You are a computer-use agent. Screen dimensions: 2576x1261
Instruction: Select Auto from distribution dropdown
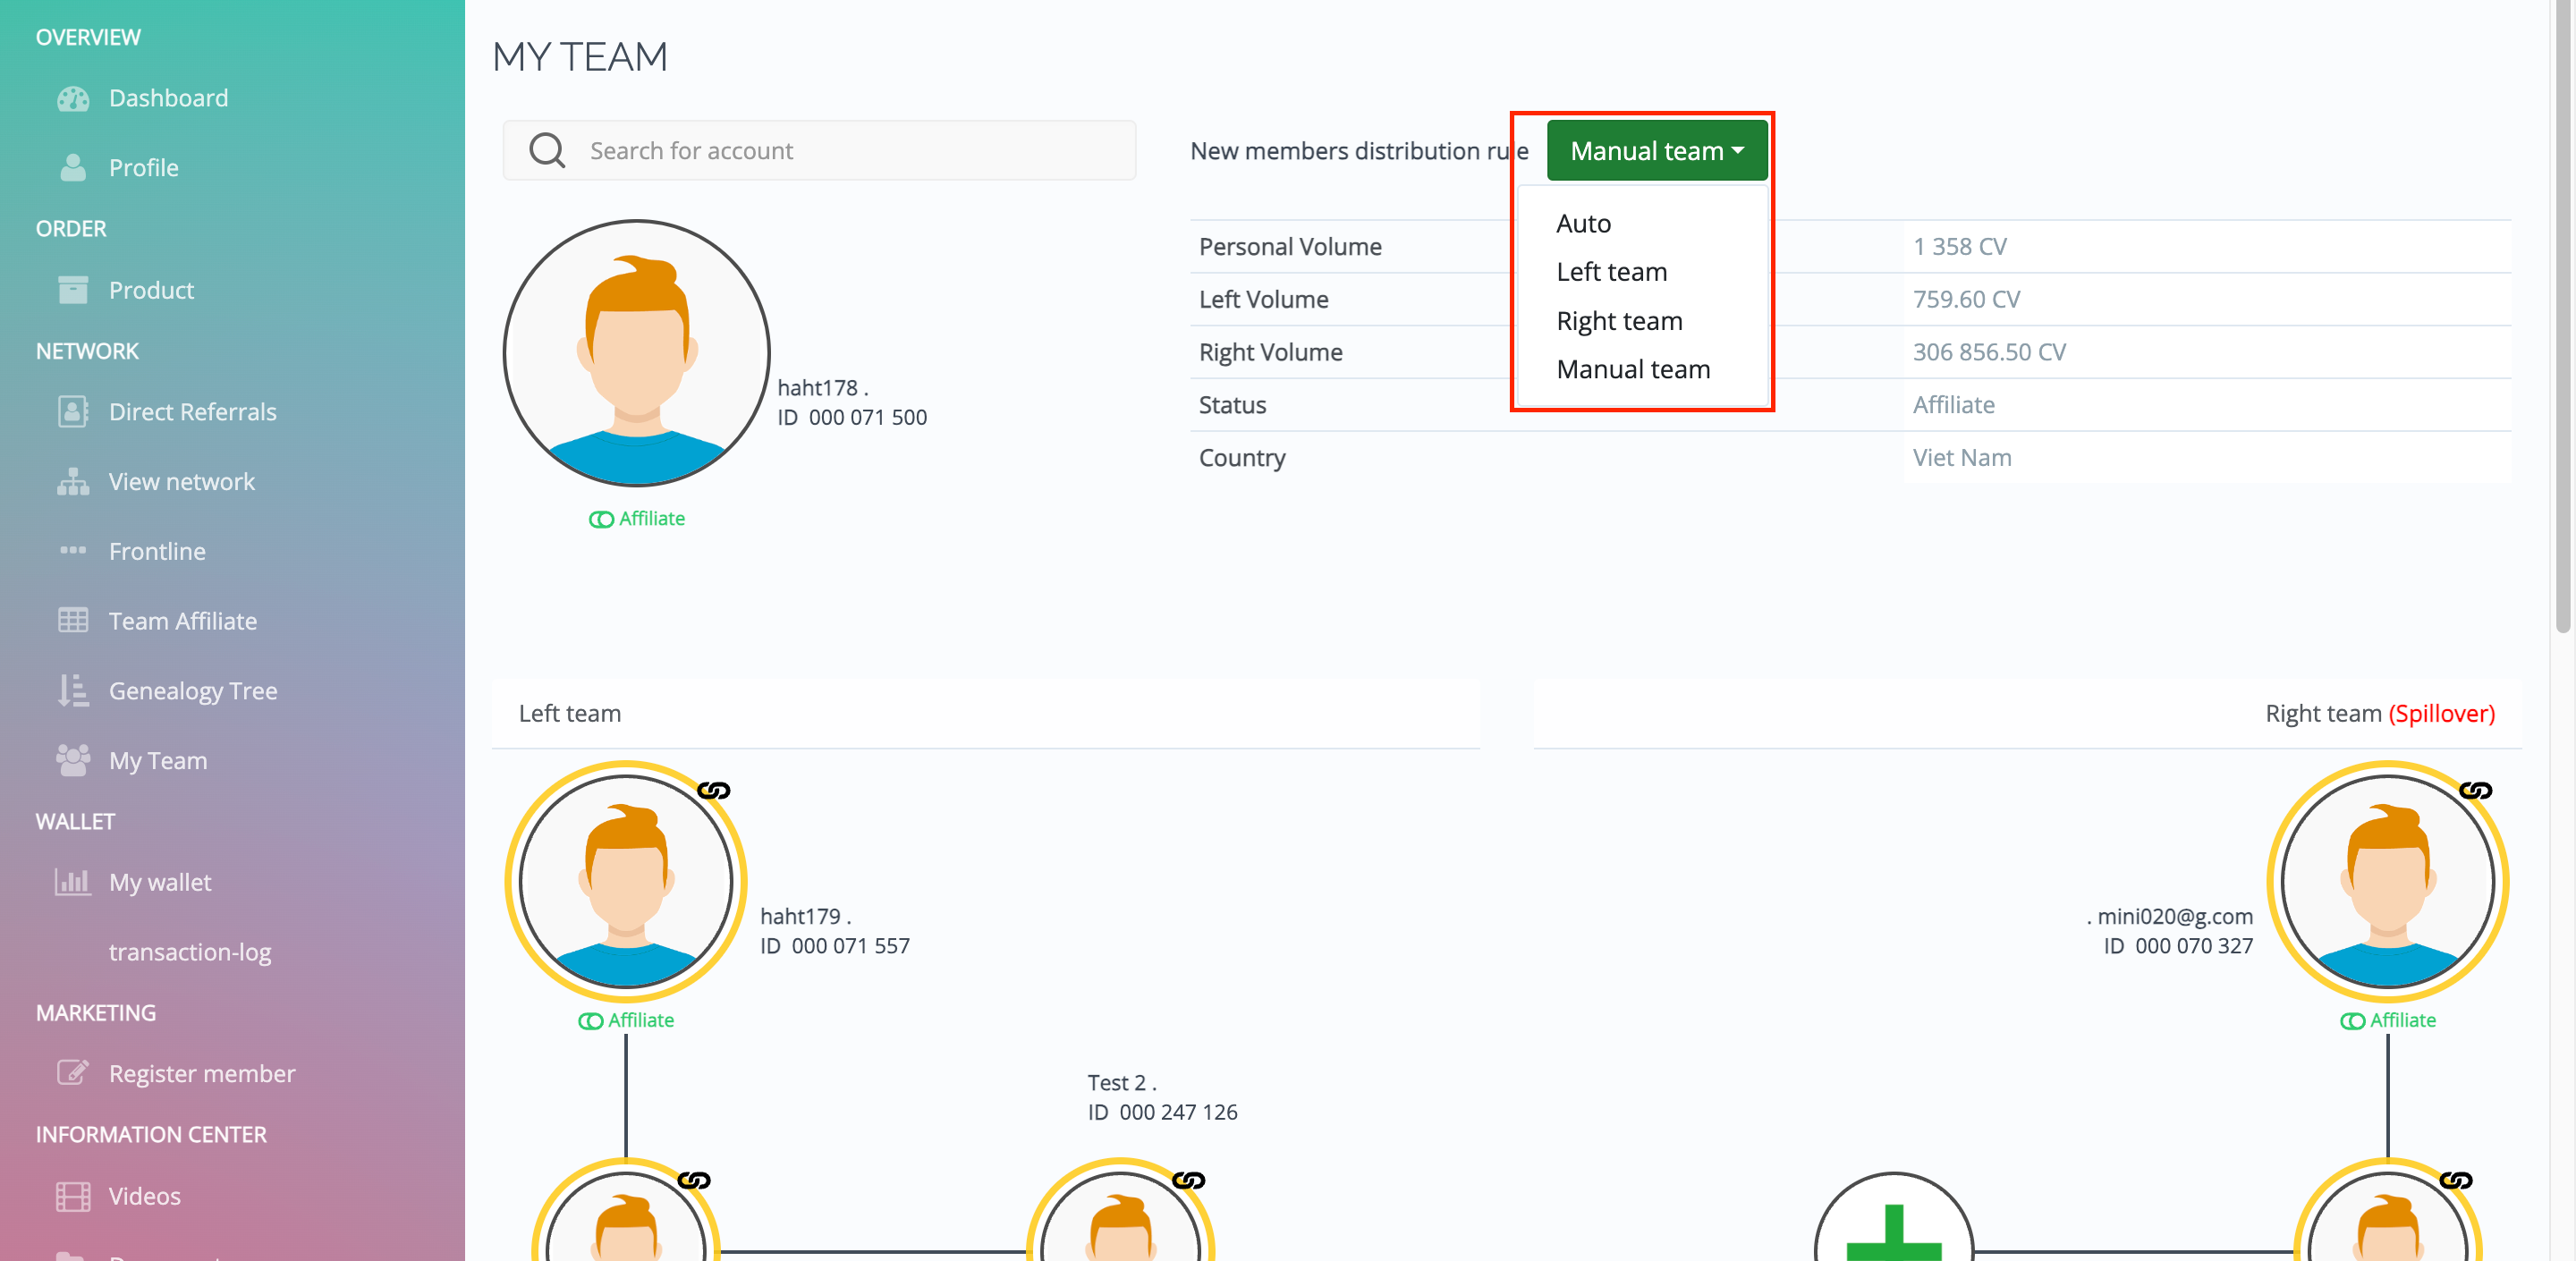point(1583,223)
